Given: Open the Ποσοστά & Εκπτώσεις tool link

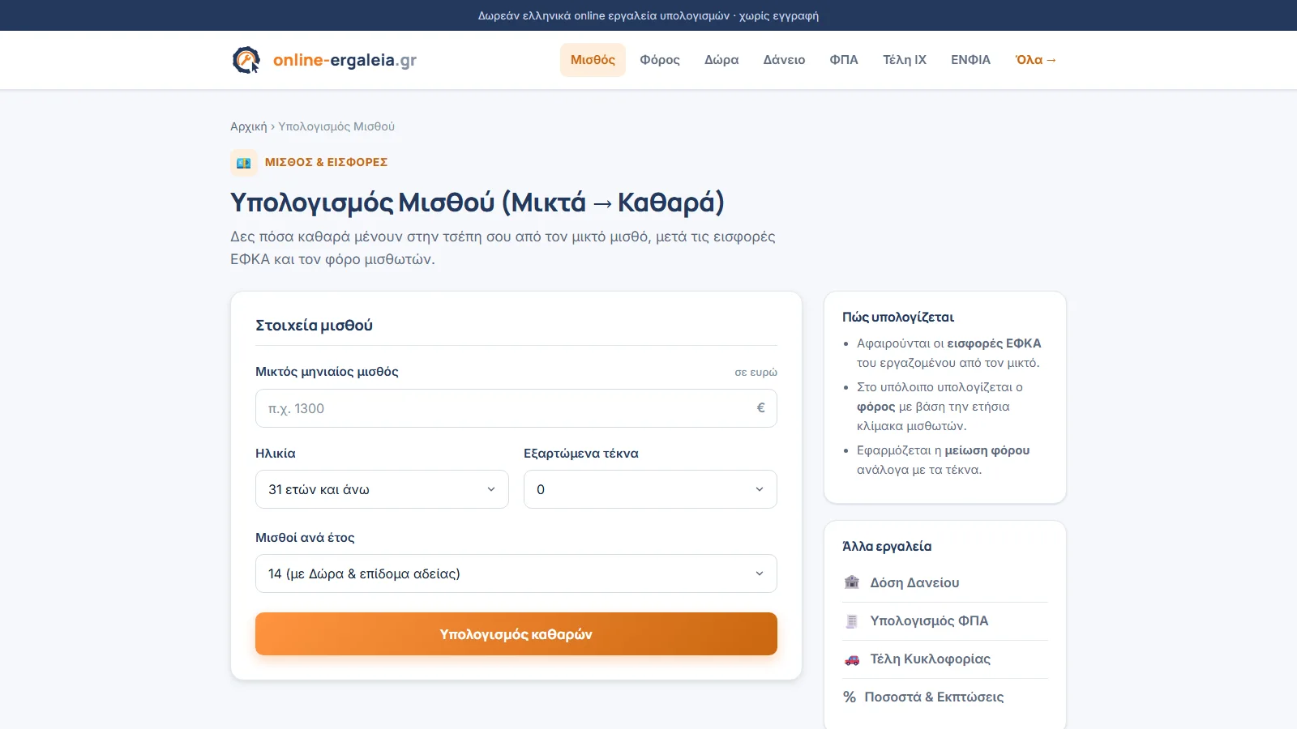Looking at the screenshot, I should point(945,697).
